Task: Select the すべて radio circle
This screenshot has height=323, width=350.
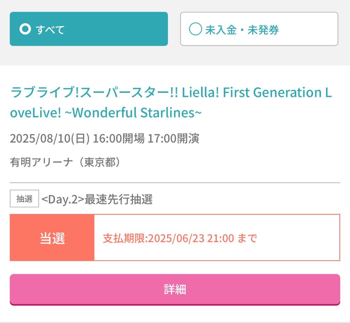Action: [x=25, y=29]
